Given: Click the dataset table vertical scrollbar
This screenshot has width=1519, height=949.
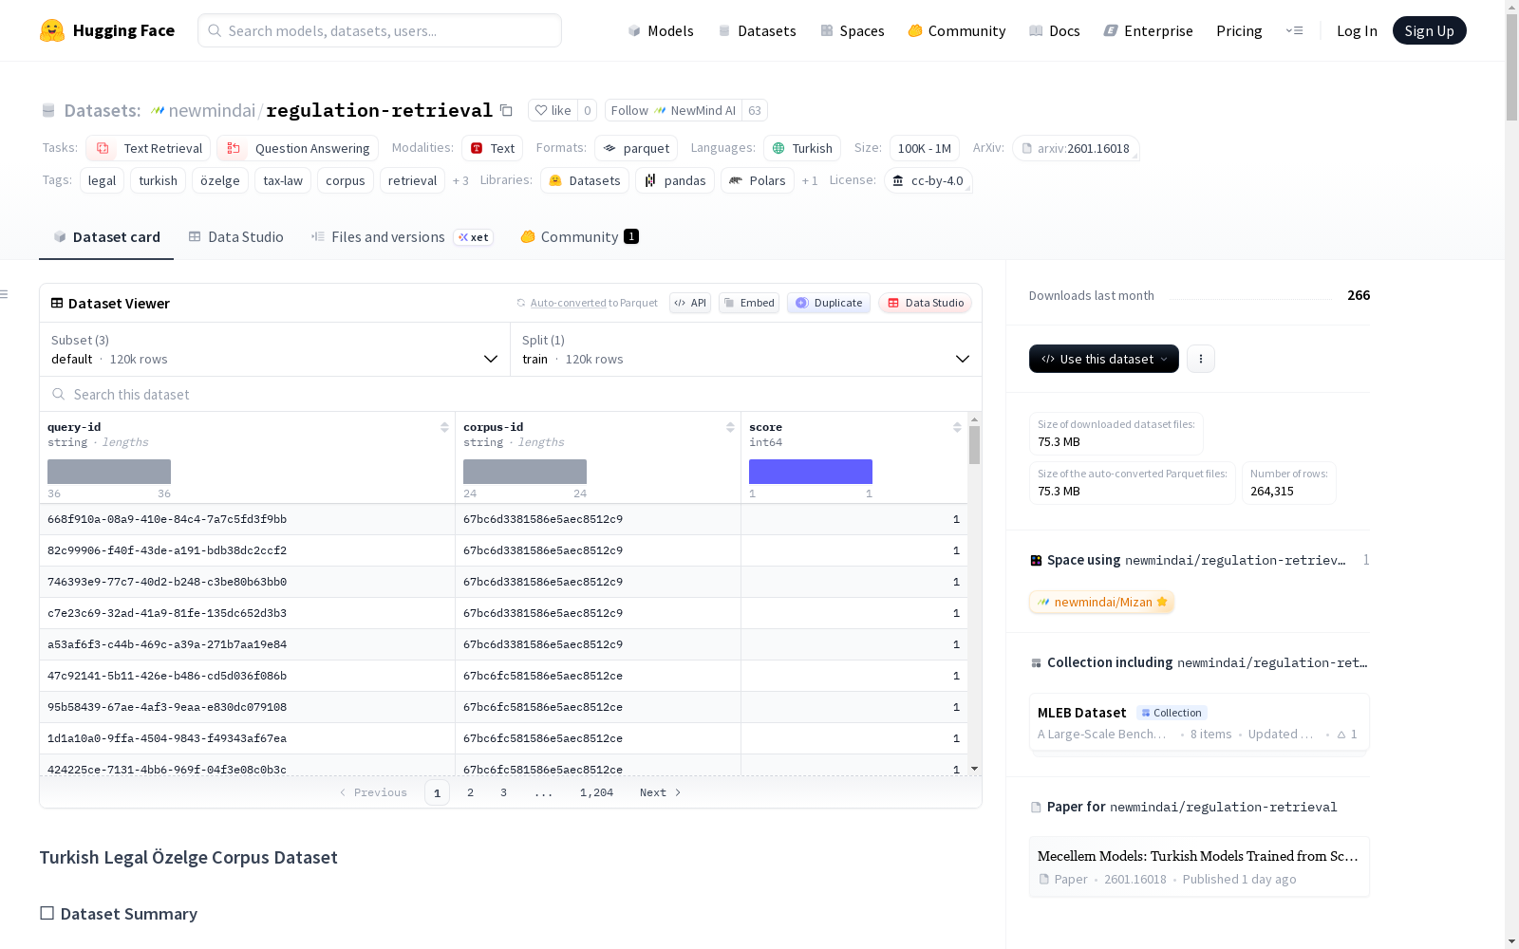Looking at the screenshot, I should click(974, 444).
